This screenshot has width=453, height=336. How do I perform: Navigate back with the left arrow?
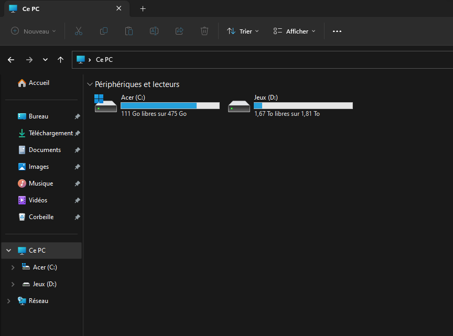pos(11,60)
